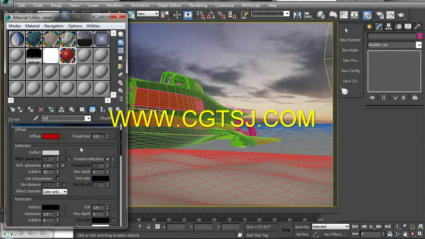Toggle the Auto Key button
425x239 pixels.
click(x=302, y=227)
